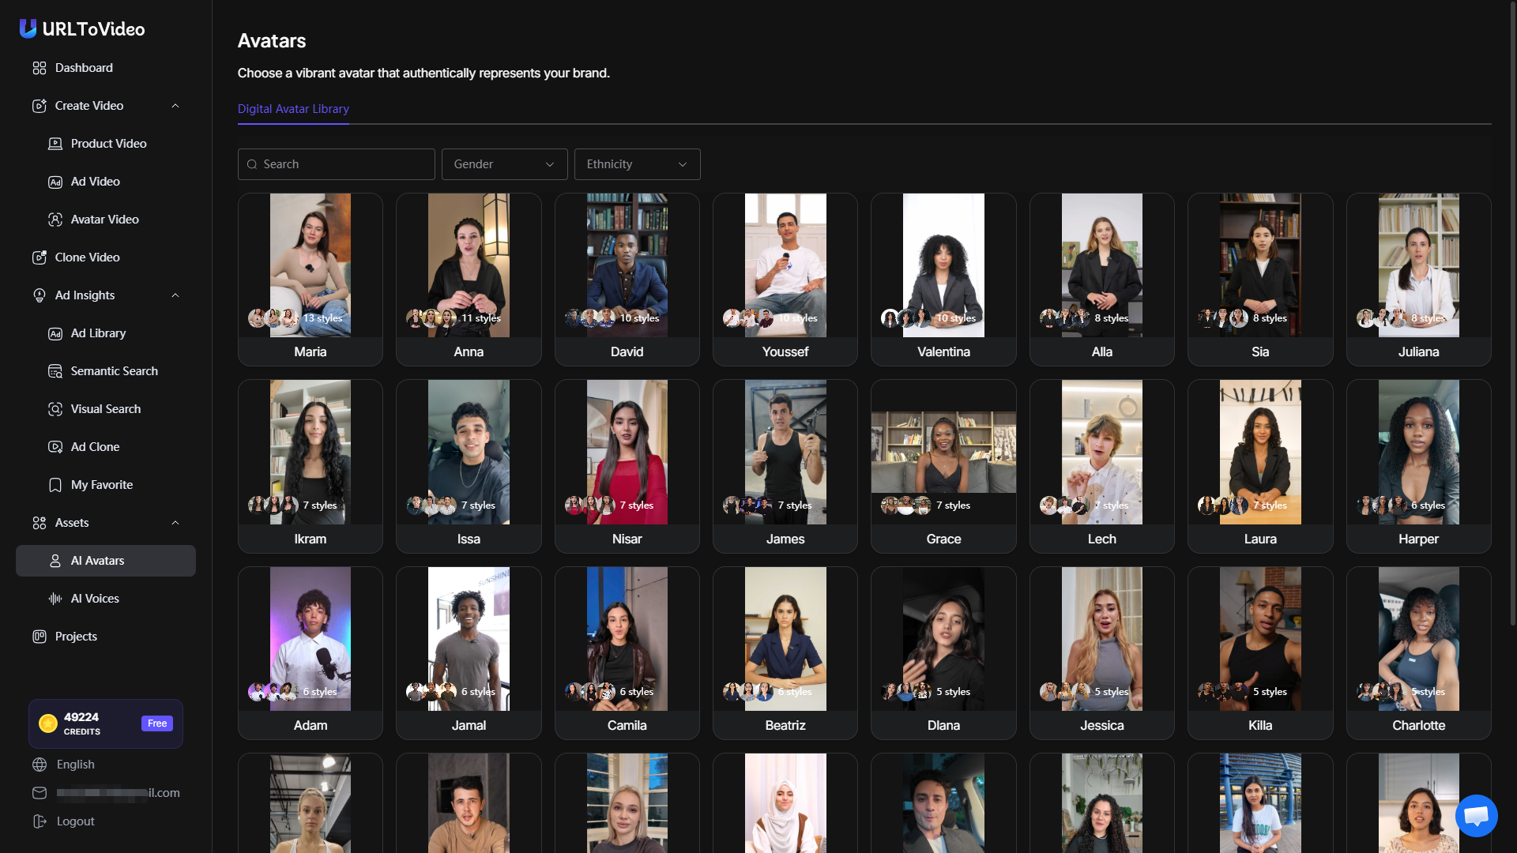Viewport: 1517px width, 853px height.
Task: Collapse the Assets section chevron
Action: [x=175, y=523]
